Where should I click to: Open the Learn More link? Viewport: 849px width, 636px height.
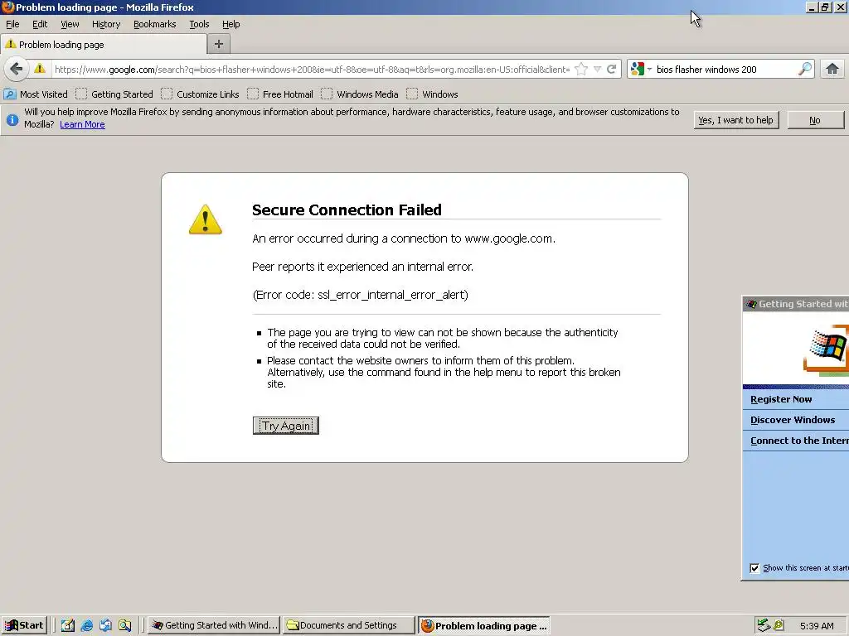82,124
